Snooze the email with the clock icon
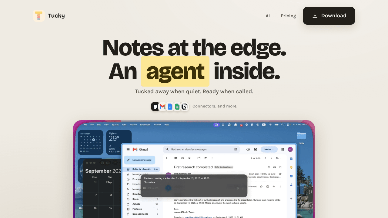The image size is (388, 218). click(182, 158)
